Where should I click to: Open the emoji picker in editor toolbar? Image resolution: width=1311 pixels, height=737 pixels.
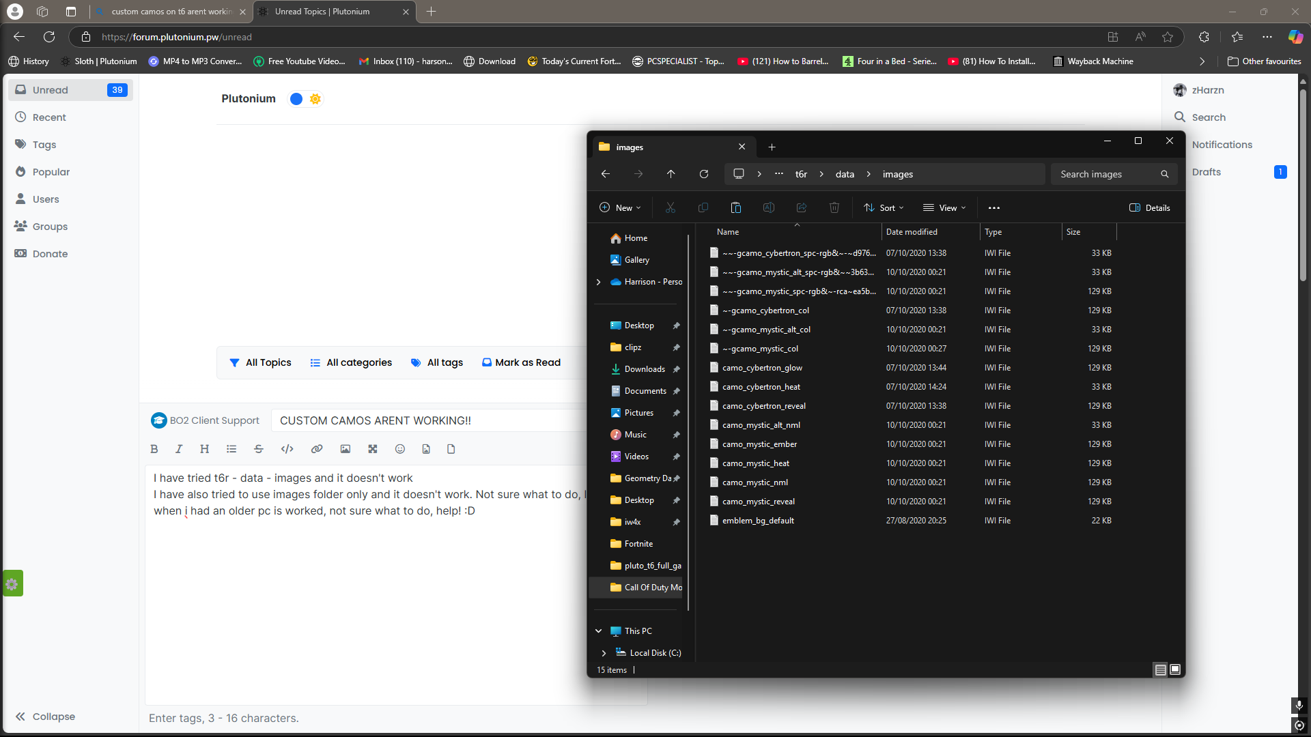pyautogui.click(x=400, y=449)
